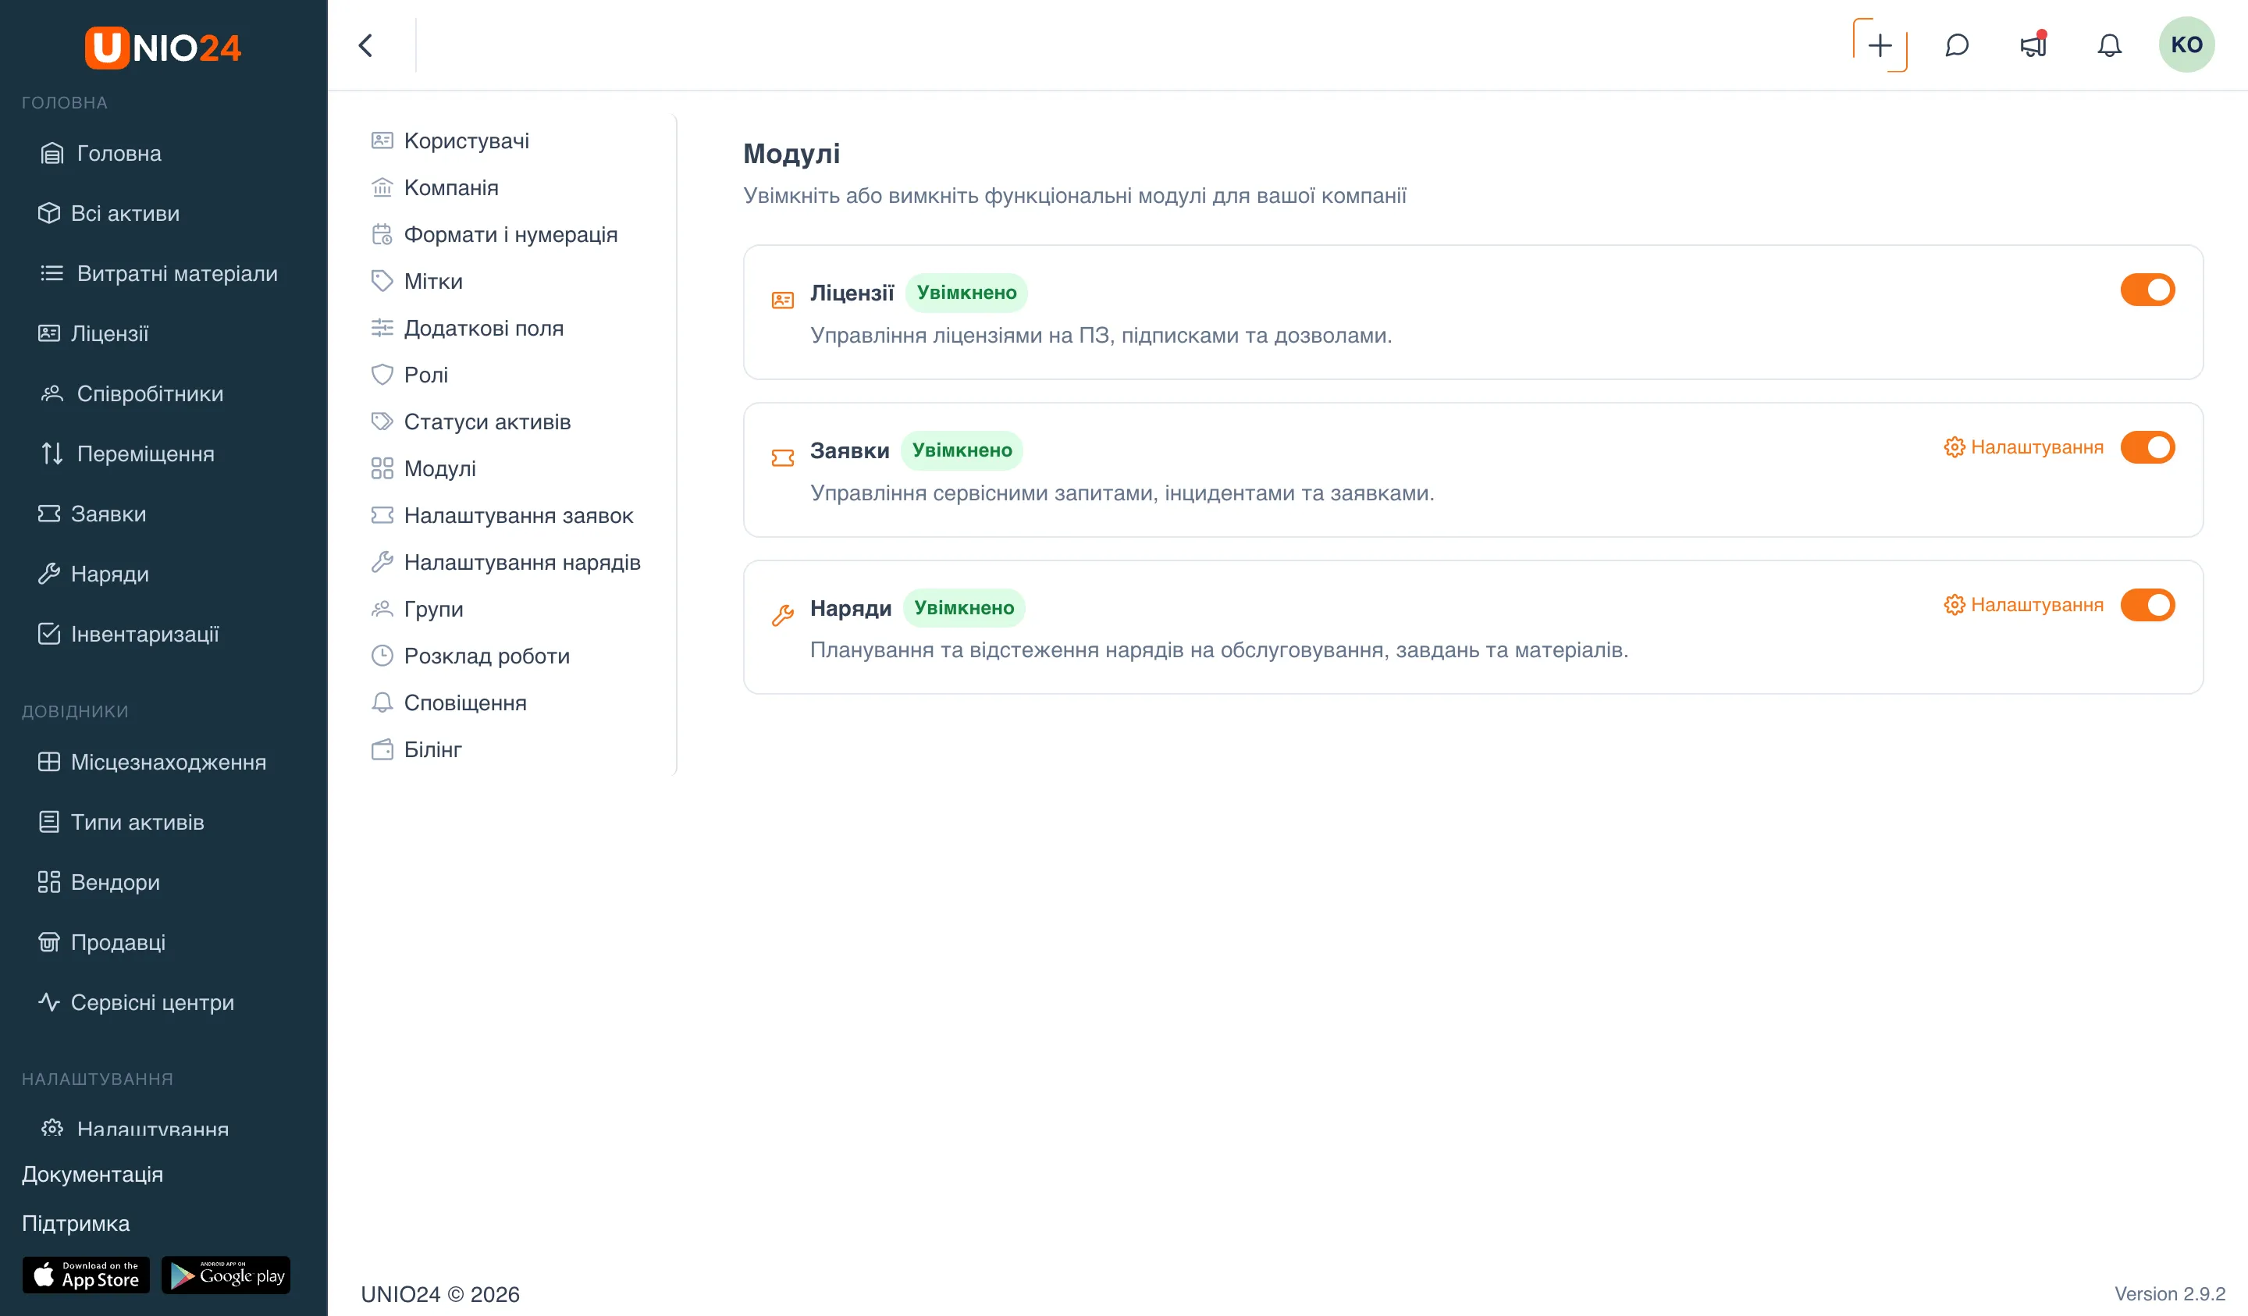Click the Інвентаризації checkbox icon in sidebar
This screenshot has width=2248, height=1316.
pyautogui.click(x=49, y=635)
